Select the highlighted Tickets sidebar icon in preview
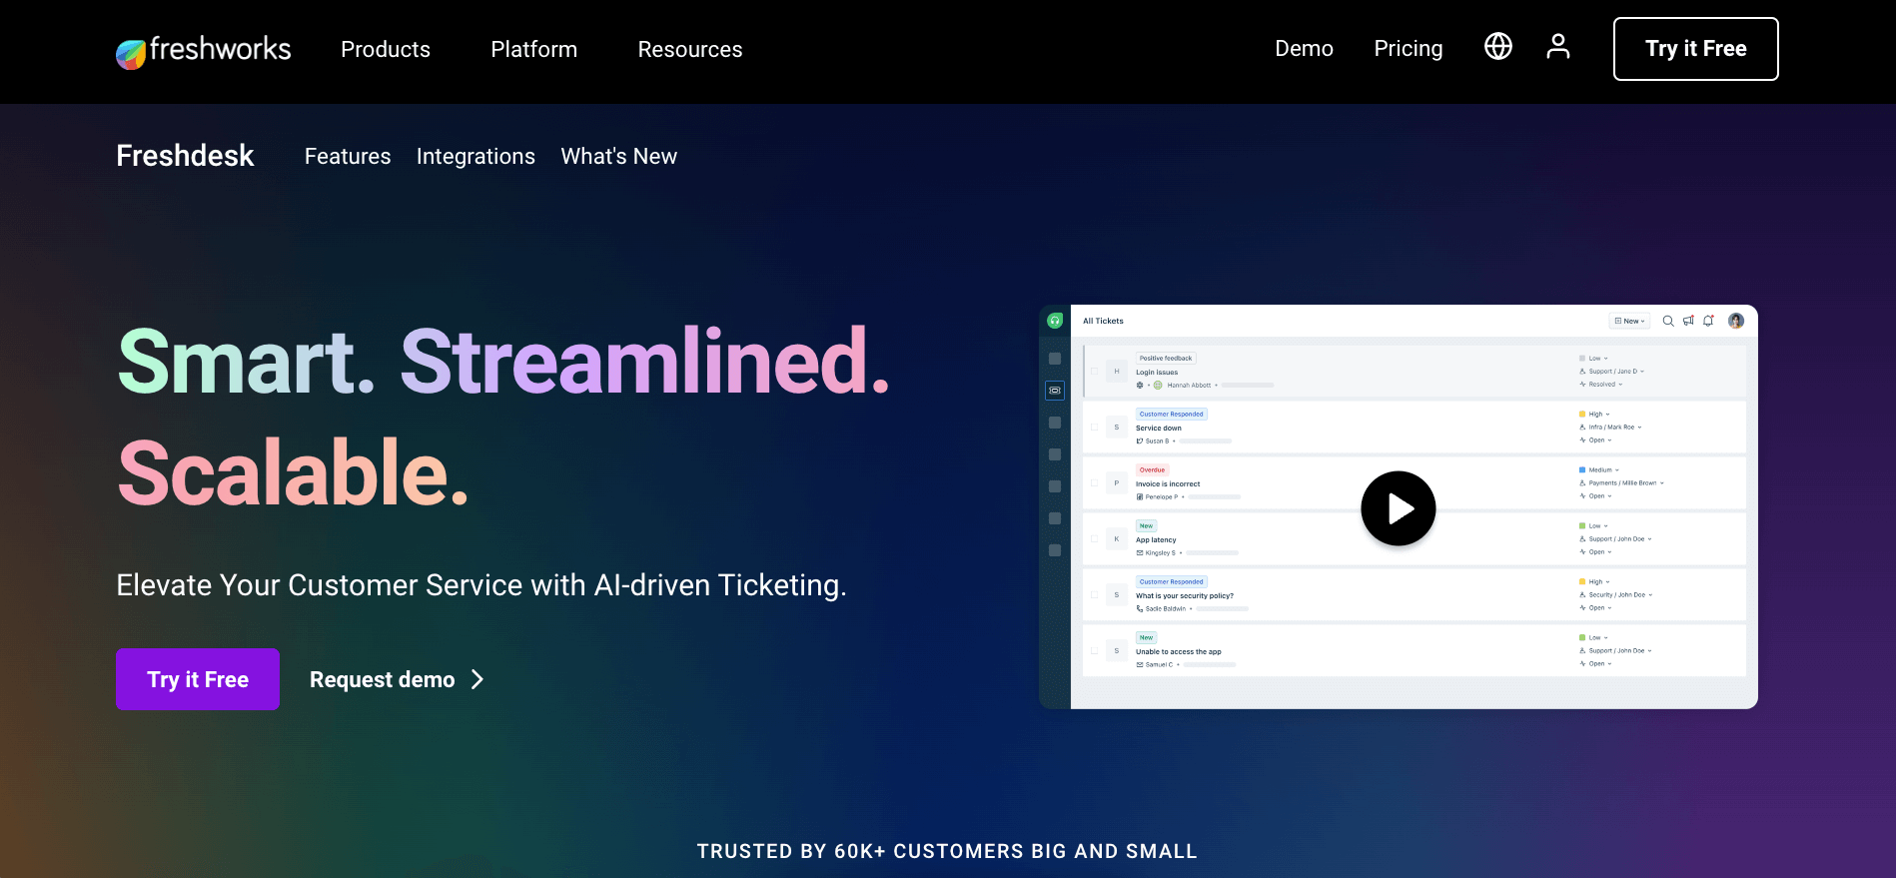 1055,391
